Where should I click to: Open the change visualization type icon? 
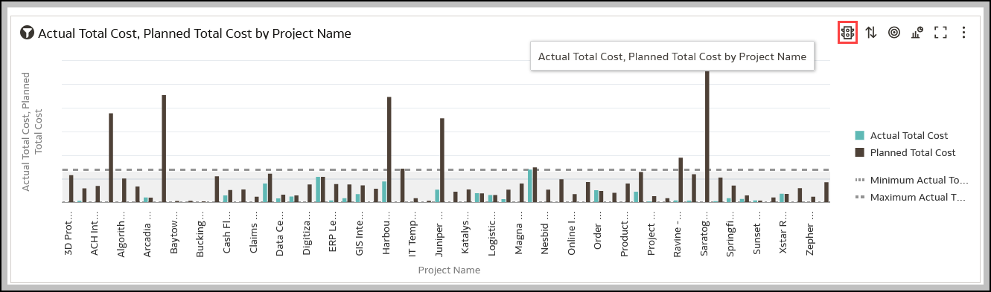917,33
